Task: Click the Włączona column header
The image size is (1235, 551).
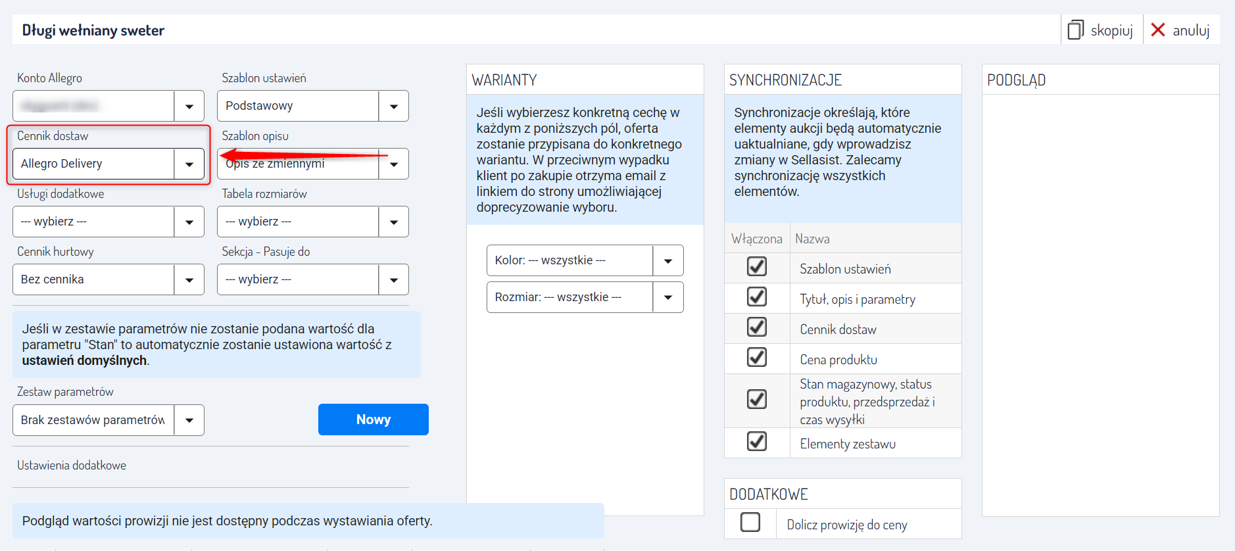Action: pyautogui.click(x=757, y=239)
